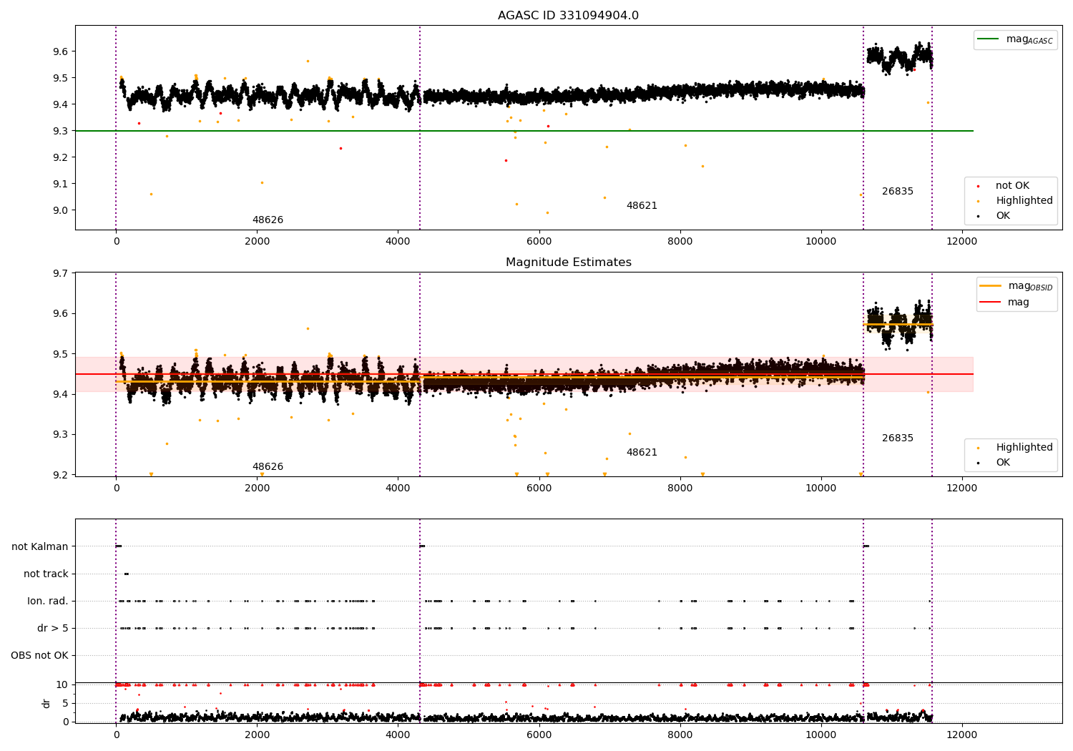Click the 'Ion. rad.' axis label
The height and width of the screenshot is (751, 1073).
(48, 602)
